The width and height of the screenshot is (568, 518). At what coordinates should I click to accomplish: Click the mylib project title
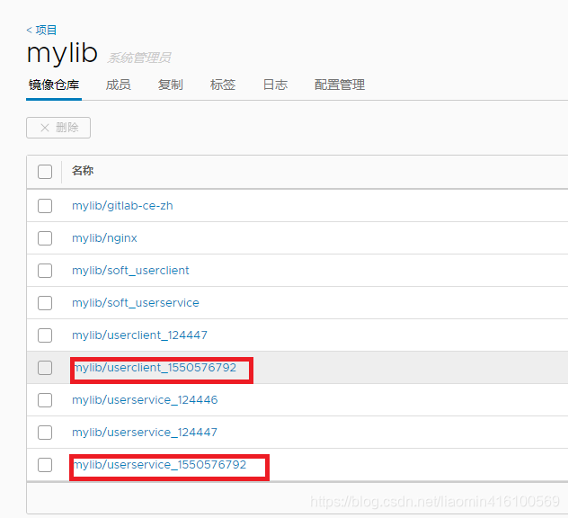click(x=62, y=54)
